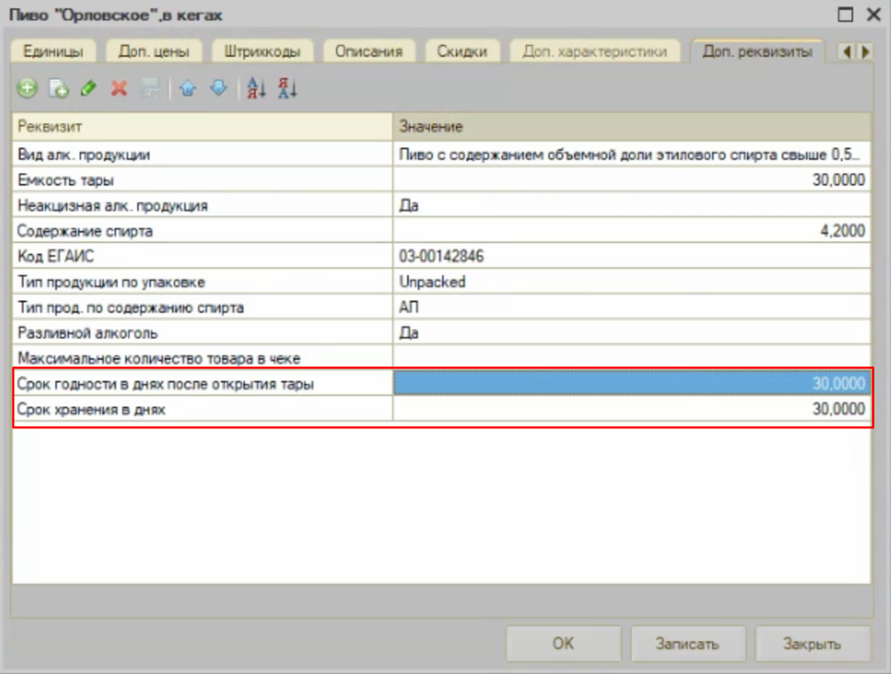Open the Штрихкоды tab

(x=263, y=52)
